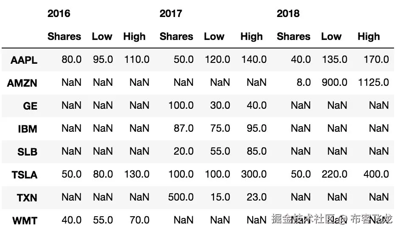The width and height of the screenshot is (400, 232).
Task: Select the GE row label
Action: tap(30, 106)
